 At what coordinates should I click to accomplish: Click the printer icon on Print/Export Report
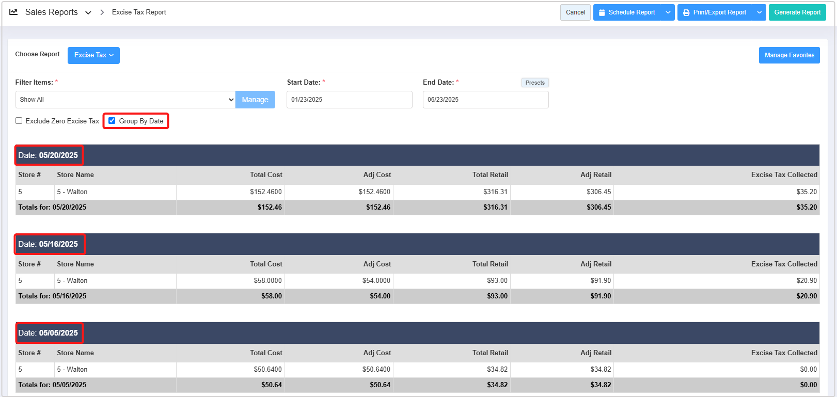[x=686, y=12]
